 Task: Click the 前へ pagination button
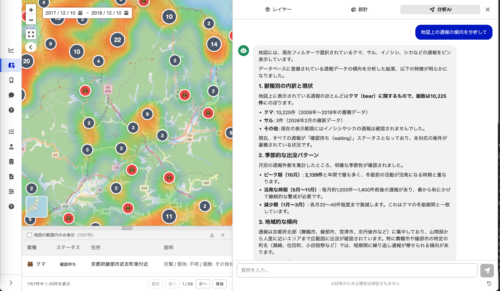tap(172, 284)
